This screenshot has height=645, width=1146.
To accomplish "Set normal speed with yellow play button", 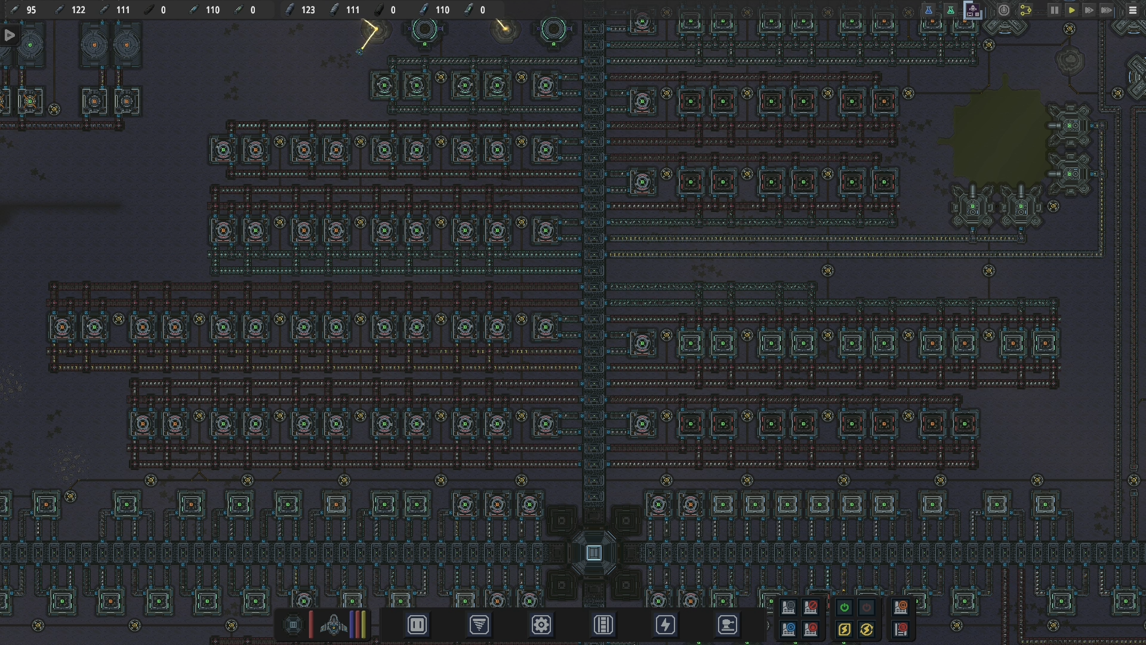I will pos(1071,10).
